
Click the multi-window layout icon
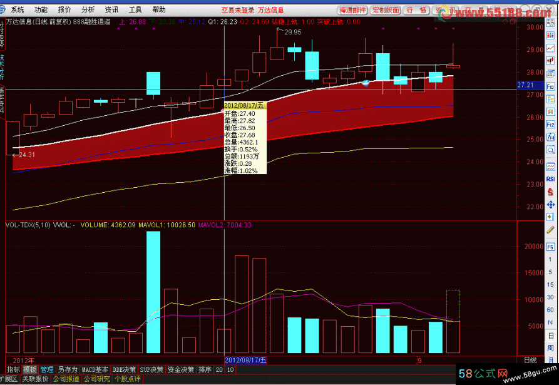[550, 73]
